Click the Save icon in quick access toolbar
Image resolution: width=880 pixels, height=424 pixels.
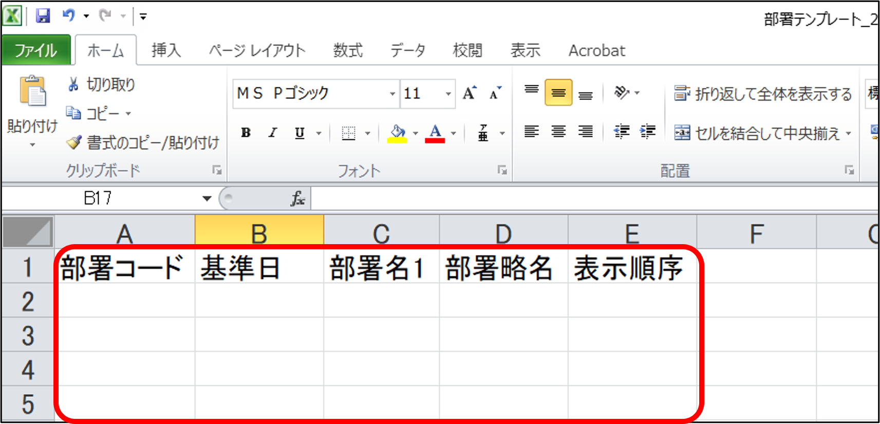43,15
